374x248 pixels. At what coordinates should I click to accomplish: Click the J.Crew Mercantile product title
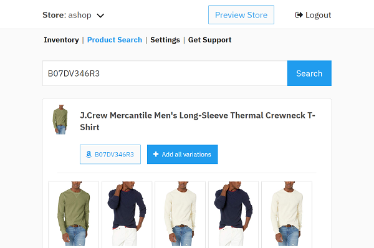pos(198,121)
